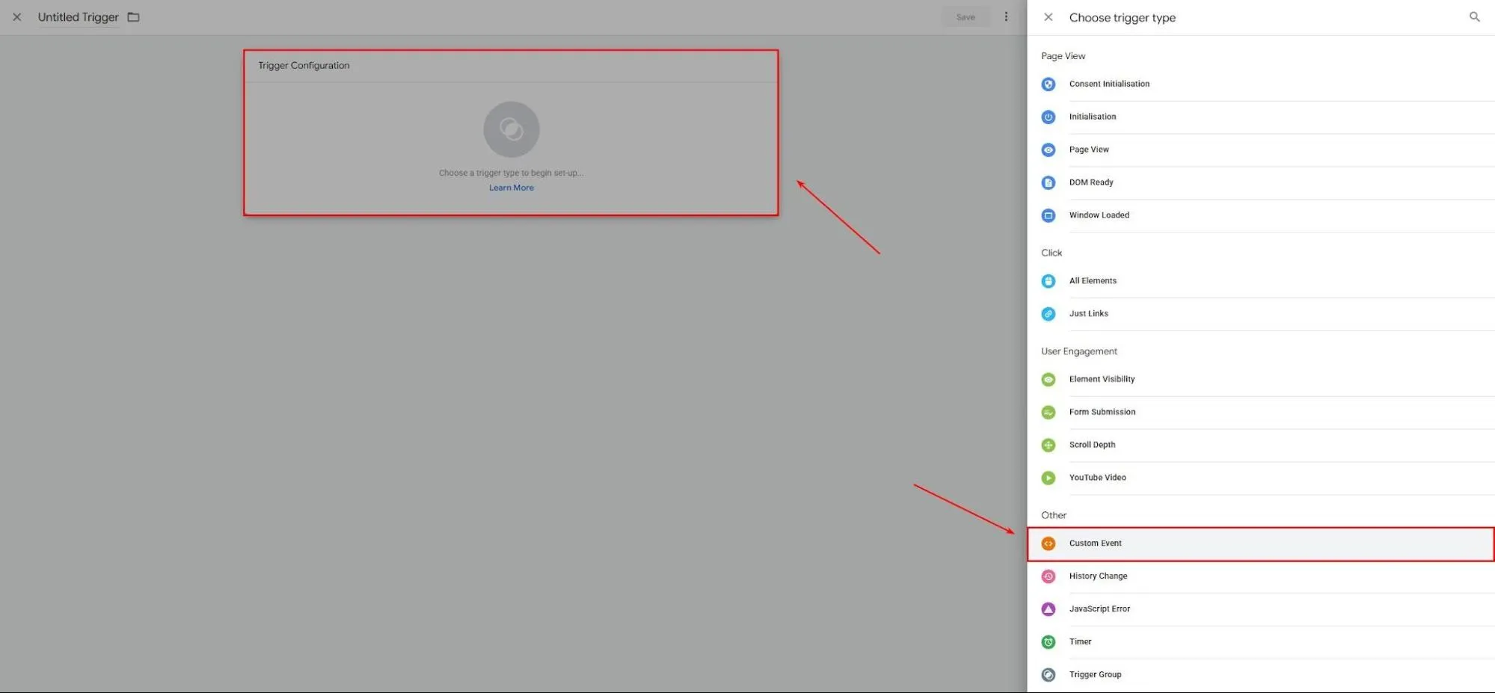Viewport: 1495px width, 693px height.
Task: Select the Consent Initialisation trigger icon
Action: click(x=1049, y=84)
